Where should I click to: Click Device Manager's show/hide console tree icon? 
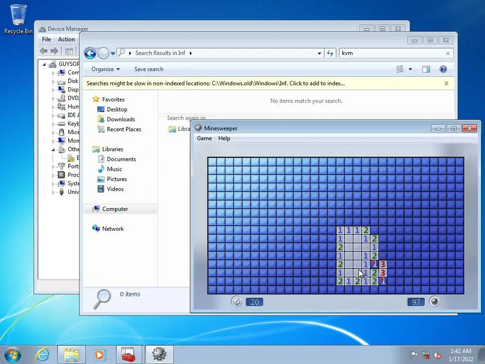[x=69, y=51]
